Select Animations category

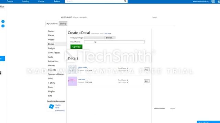click(x=53, y=61)
